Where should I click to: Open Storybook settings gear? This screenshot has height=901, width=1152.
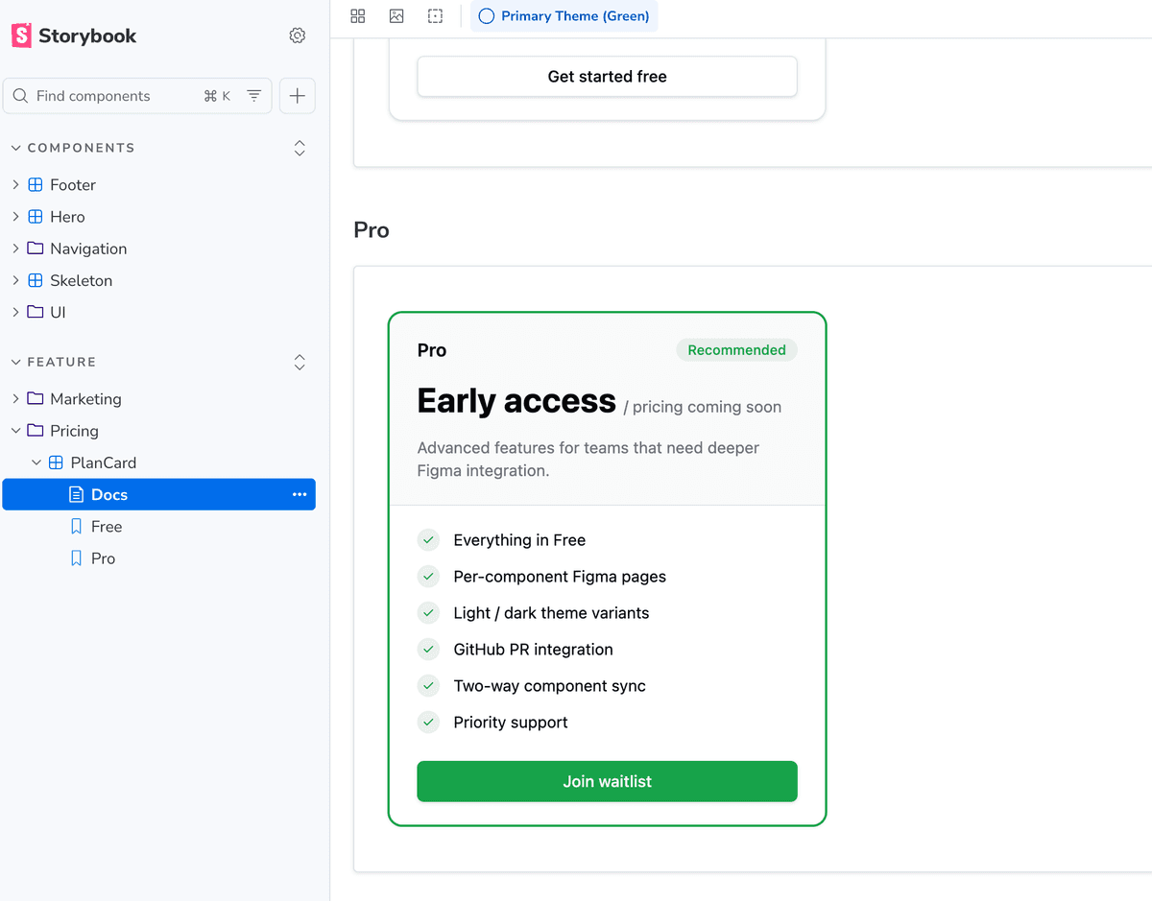tap(298, 36)
